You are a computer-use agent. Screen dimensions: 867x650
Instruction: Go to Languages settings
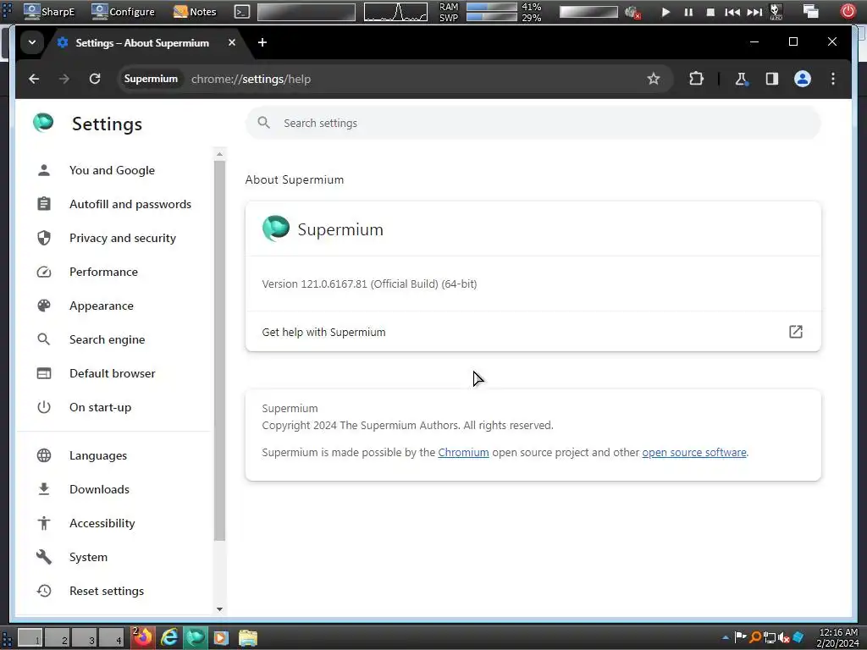[x=98, y=455]
